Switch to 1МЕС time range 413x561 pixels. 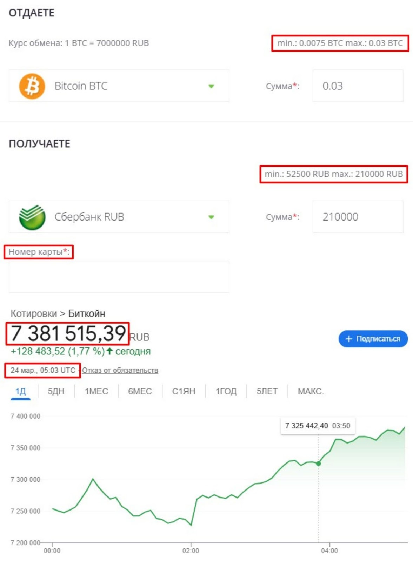[96, 391]
